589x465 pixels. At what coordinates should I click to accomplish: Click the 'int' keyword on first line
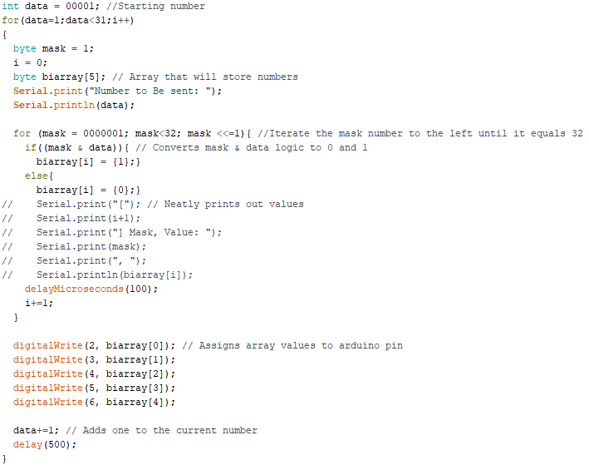coord(10,7)
